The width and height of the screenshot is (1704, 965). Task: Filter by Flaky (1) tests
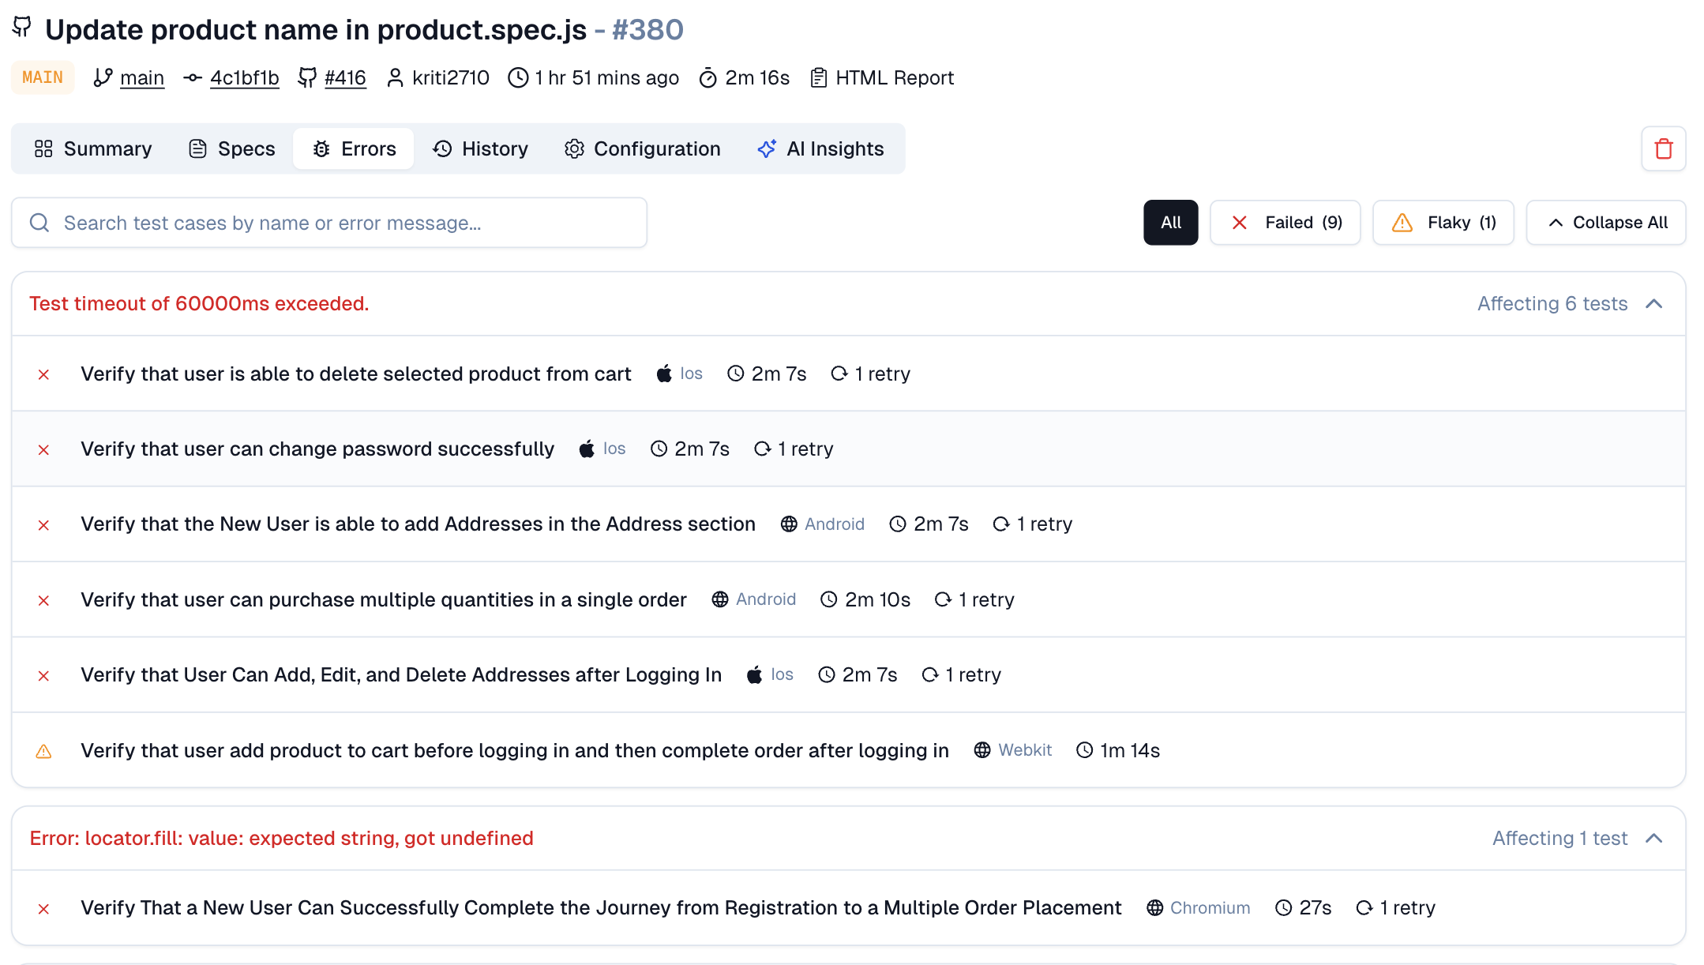click(1443, 223)
